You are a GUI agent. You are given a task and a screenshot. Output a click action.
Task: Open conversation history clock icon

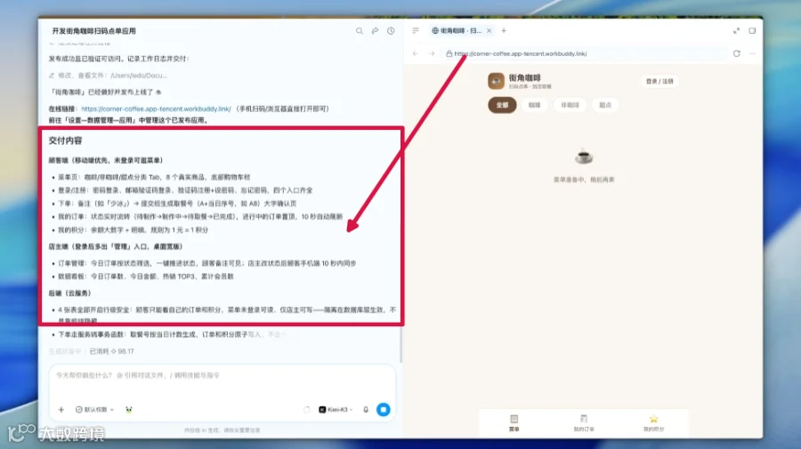tap(391, 31)
